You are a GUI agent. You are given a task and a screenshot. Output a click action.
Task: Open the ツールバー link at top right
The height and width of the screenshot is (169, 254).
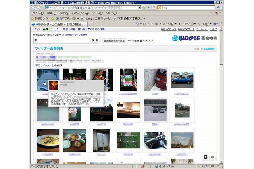pyautogui.click(x=202, y=29)
